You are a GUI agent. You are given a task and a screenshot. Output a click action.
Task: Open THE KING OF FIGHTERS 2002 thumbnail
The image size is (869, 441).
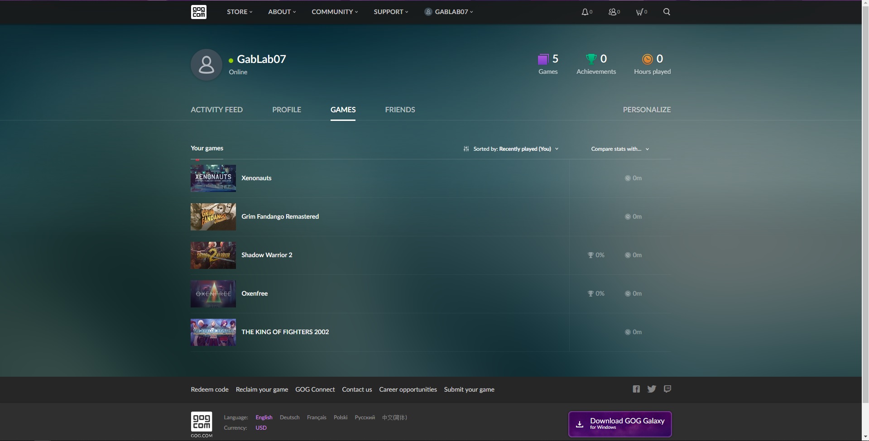[213, 332]
